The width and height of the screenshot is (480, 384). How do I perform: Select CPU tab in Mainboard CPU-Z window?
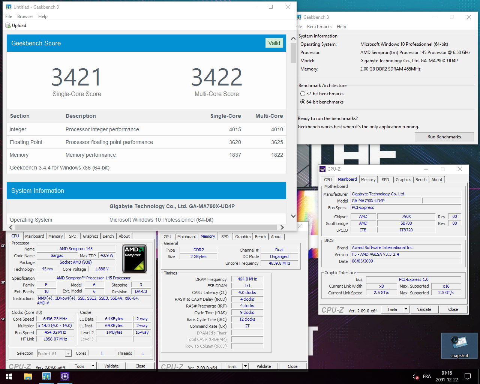(x=328, y=180)
